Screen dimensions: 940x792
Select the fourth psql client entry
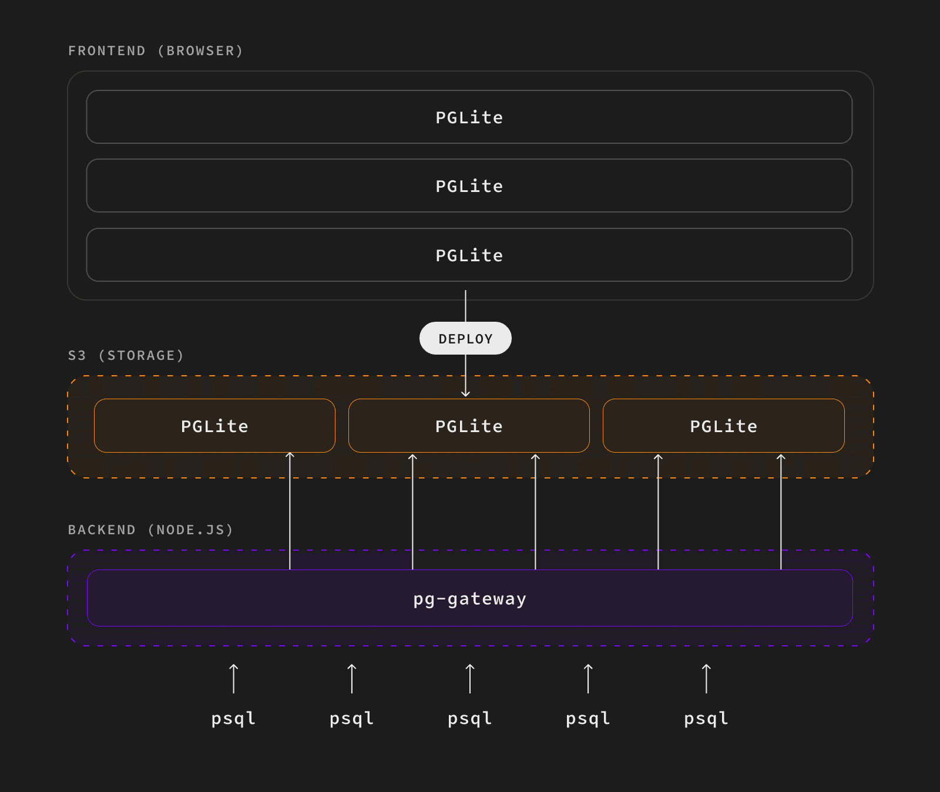click(x=587, y=718)
